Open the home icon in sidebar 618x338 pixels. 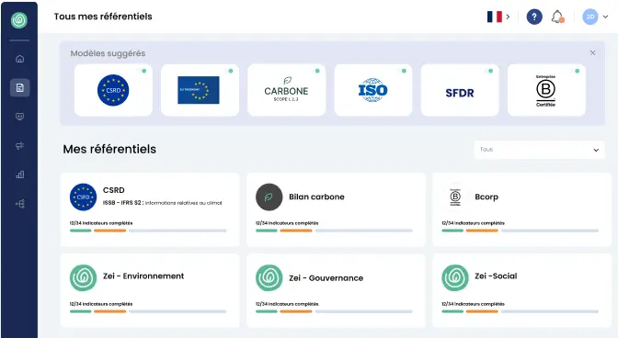(19, 59)
